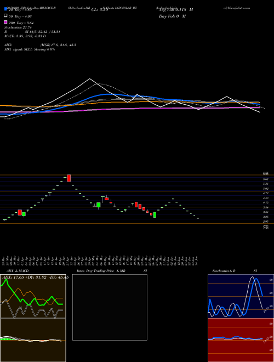
Task: Click the white 50 Day EMA legend swatch
Action: 6,16
